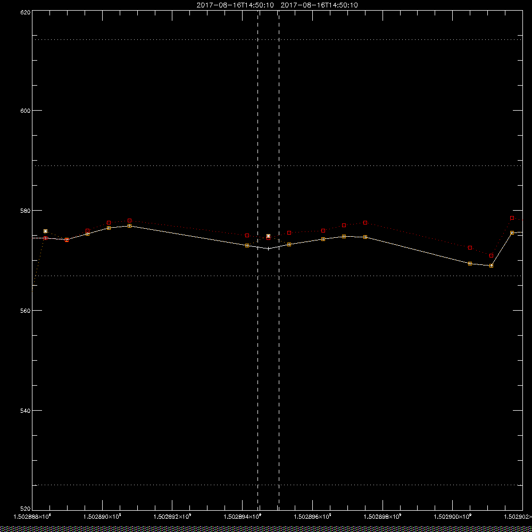
Task: Click the 600 label on the y-axis
Action: coord(26,111)
